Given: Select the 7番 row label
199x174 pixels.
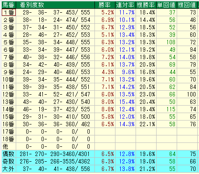Looking at the screenshot, I should point(9,57).
